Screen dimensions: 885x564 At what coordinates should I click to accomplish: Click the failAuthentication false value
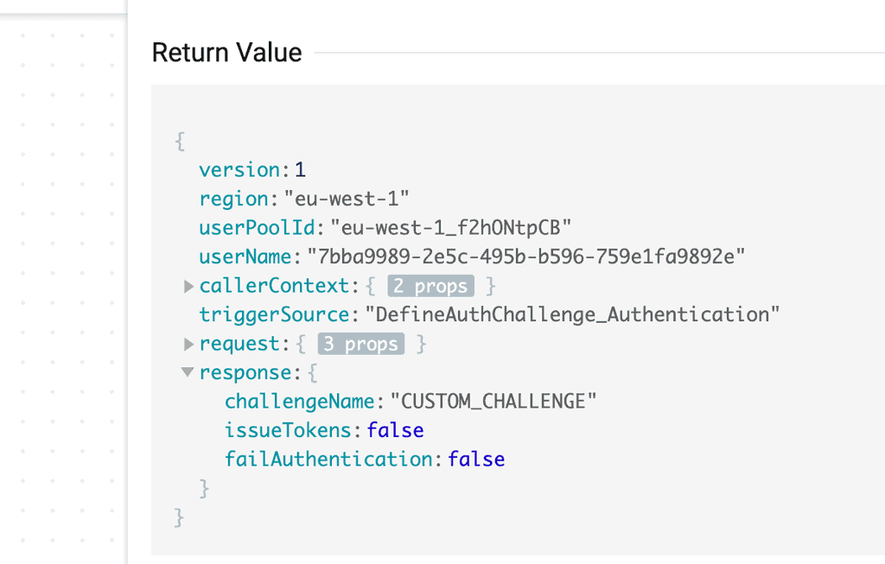click(475, 459)
